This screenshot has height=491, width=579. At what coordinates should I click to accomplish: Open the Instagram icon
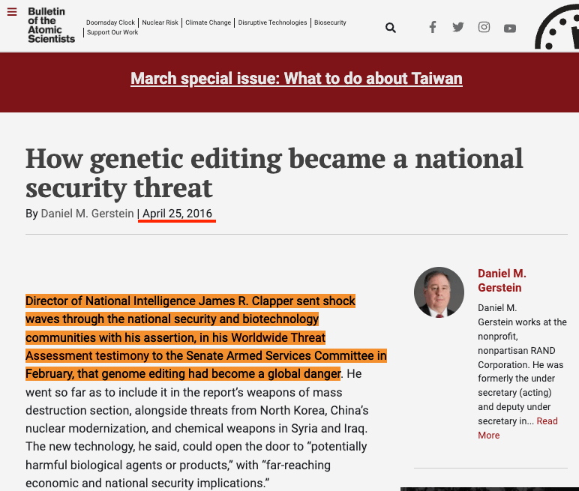[x=484, y=28]
